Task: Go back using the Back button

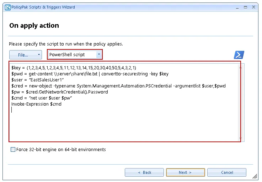Action: 144,172
